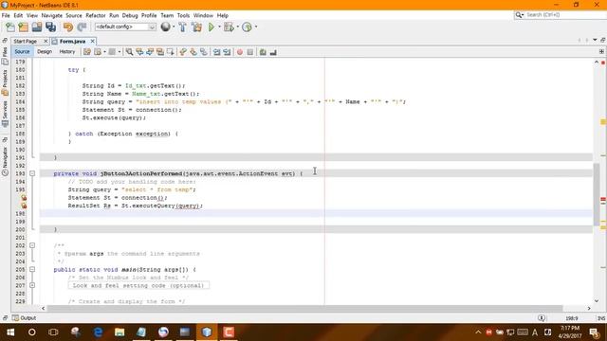Viewport: 607px width, 341px height.
Task: Click the Uncomment editor toolbar icon
Action: coord(273,52)
